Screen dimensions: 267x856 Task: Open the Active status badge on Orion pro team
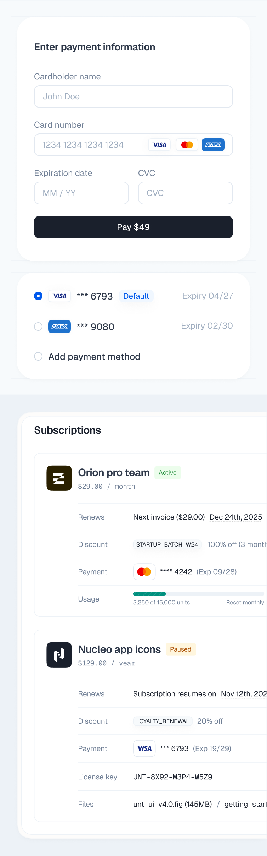[167, 472]
